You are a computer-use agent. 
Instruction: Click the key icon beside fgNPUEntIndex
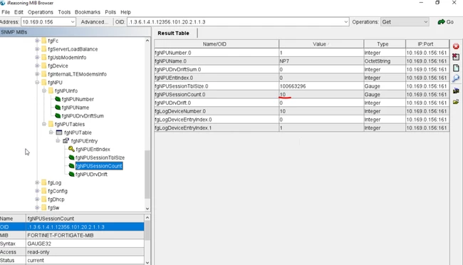[x=71, y=149]
